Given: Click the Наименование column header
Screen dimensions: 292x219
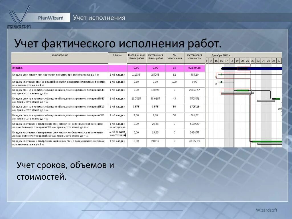Looking at the screenshot, I should click(x=60, y=58).
